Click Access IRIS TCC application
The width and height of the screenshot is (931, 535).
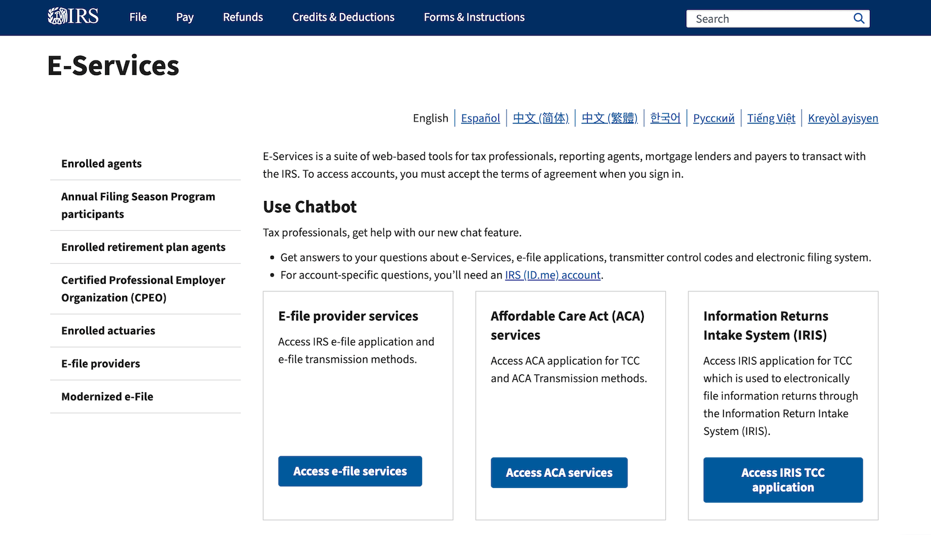click(x=783, y=480)
